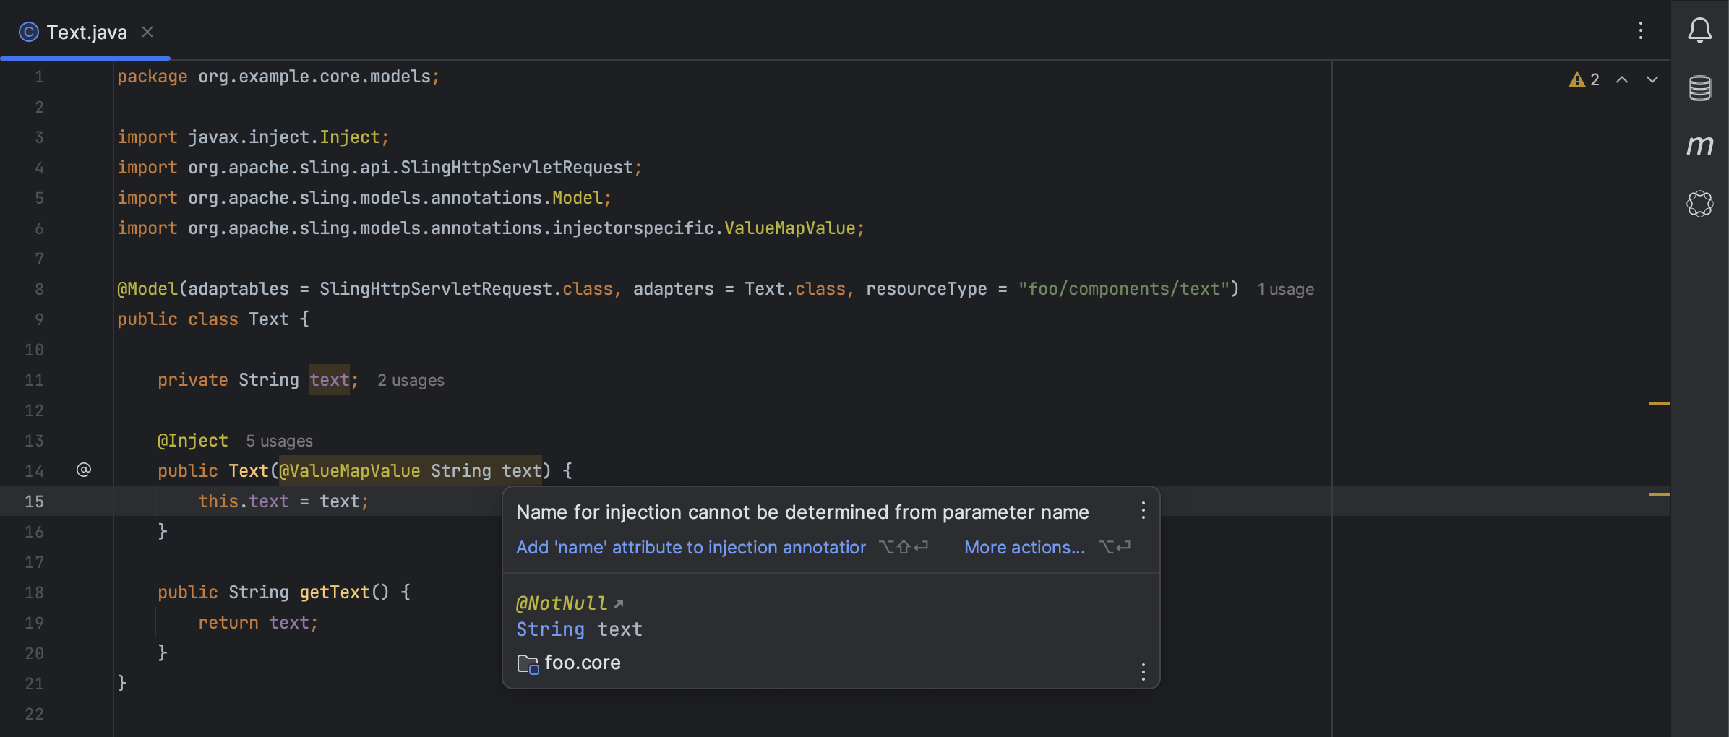Select the Text.java editor tab
The height and width of the screenshot is (737, 1729).
tap(85, 32)
